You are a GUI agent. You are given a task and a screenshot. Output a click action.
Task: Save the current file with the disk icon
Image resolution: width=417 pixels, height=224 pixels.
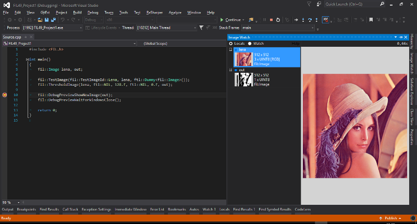click(46, 20)
